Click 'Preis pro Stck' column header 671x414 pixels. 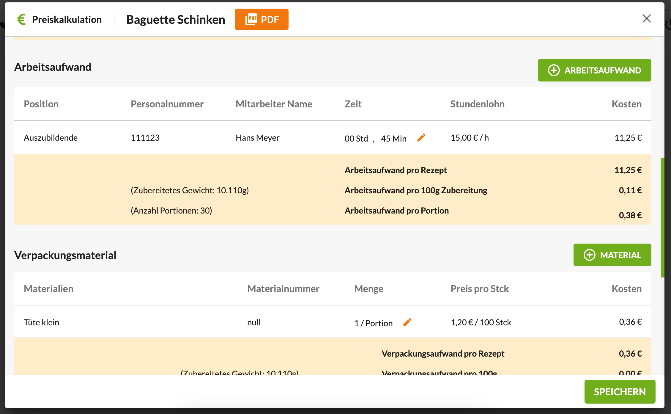click(480, 289)
